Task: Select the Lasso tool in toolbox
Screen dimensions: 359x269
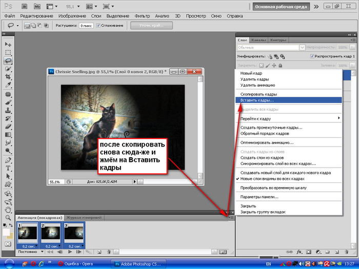Action: (x=8, y=60)
